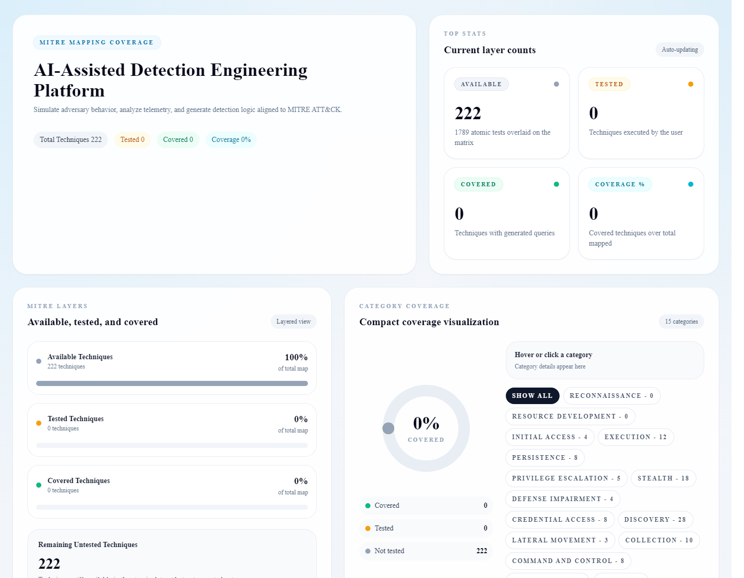
Task: Click the Auto-updating badge
Action: (680, 50)
